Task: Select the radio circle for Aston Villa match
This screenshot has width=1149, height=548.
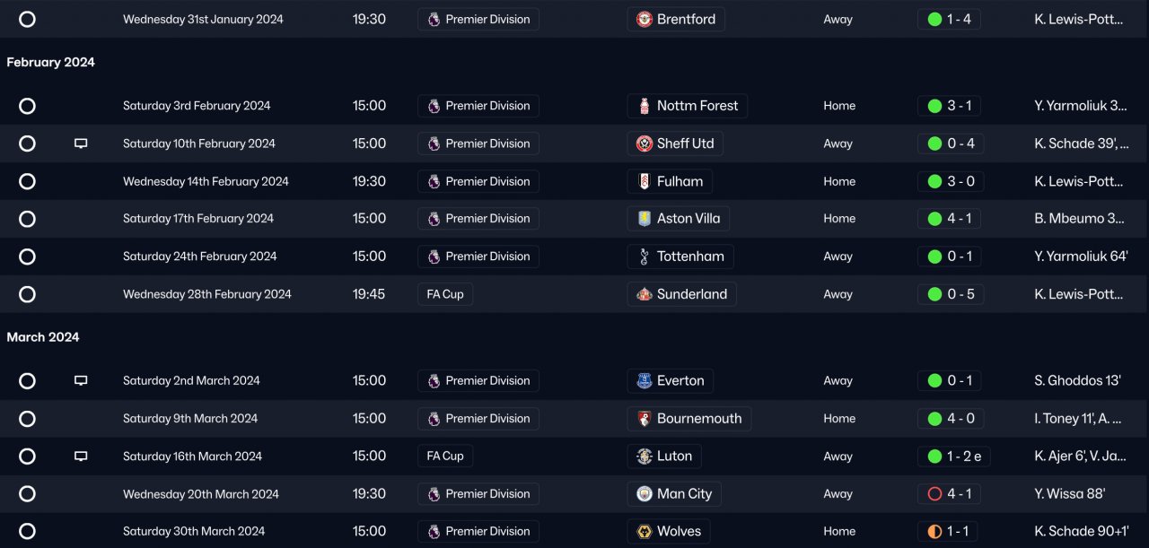Action: point(27,219)
